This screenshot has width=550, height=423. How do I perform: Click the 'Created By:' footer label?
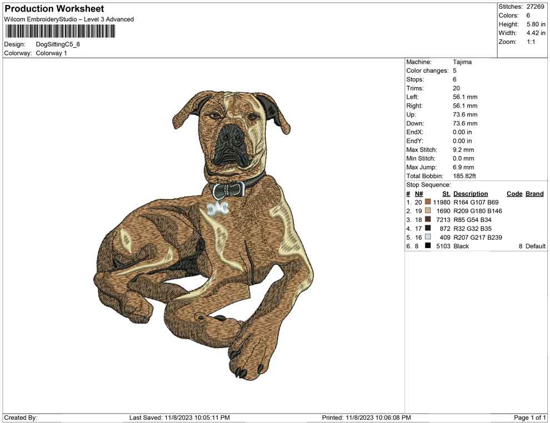(21, 417)
